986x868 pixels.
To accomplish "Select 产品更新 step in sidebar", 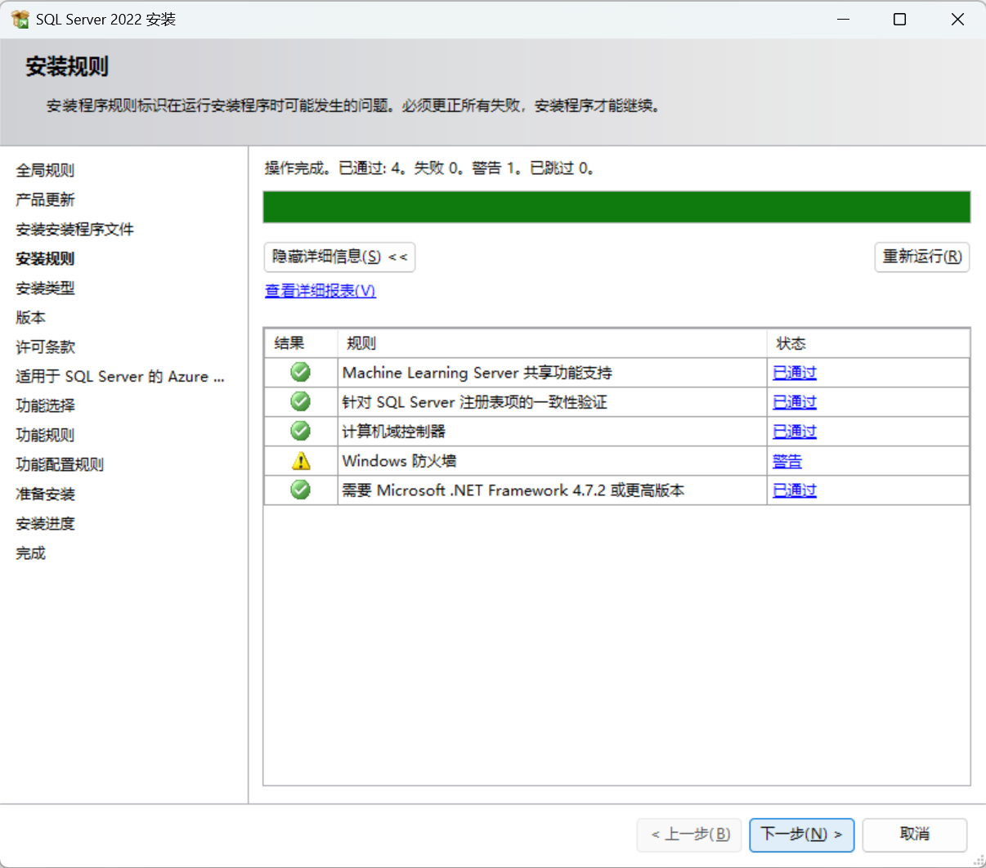I will point(45,199).
